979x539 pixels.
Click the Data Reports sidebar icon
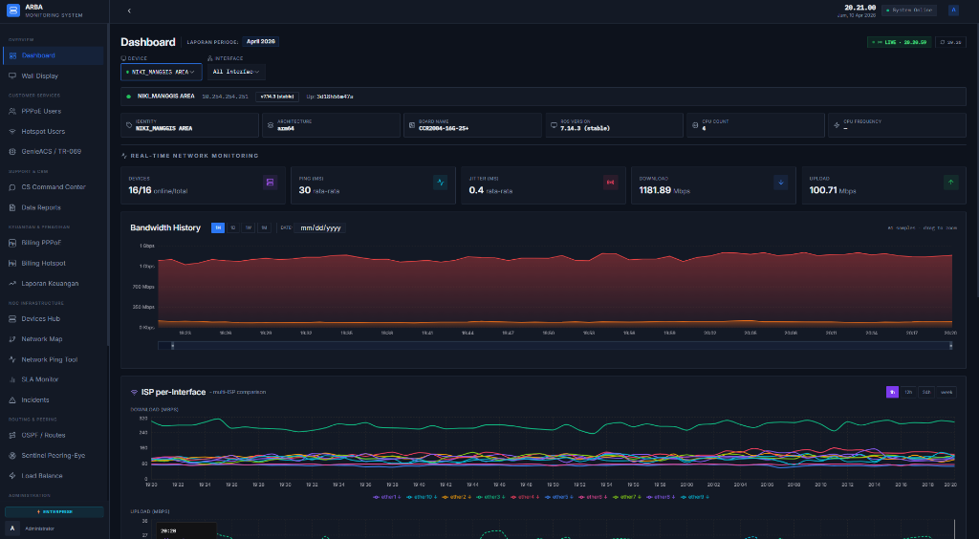click(x=13, y=207)
